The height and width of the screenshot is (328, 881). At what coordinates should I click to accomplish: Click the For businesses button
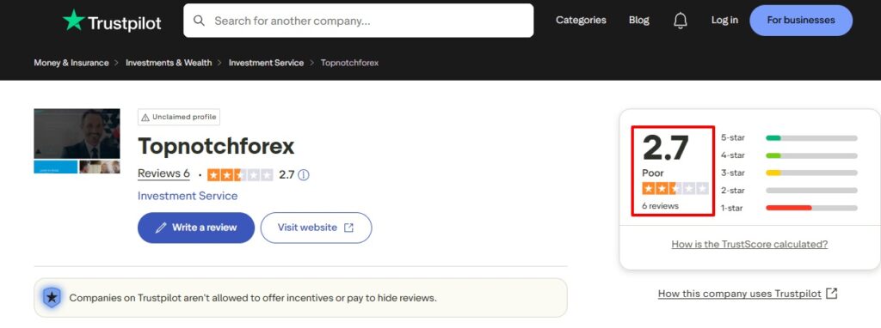coord(801,21)
